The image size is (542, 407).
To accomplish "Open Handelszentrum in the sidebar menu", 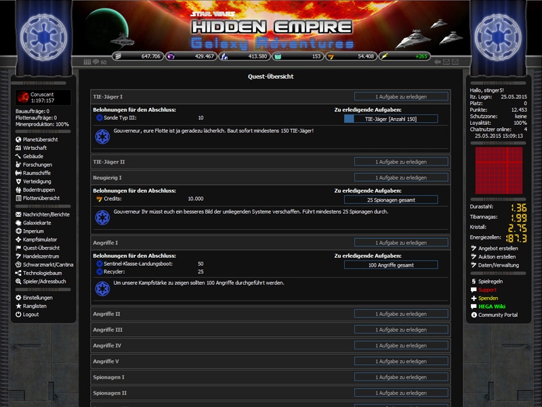I will (41, 256).
